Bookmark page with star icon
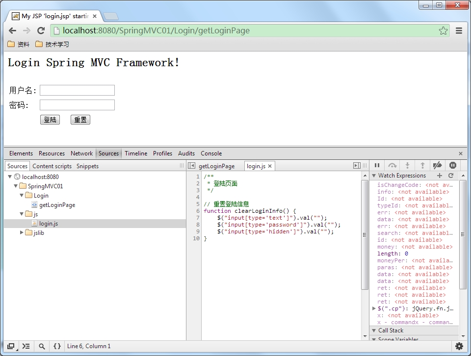This screenshot has width=471, height=356. (443, 30)
